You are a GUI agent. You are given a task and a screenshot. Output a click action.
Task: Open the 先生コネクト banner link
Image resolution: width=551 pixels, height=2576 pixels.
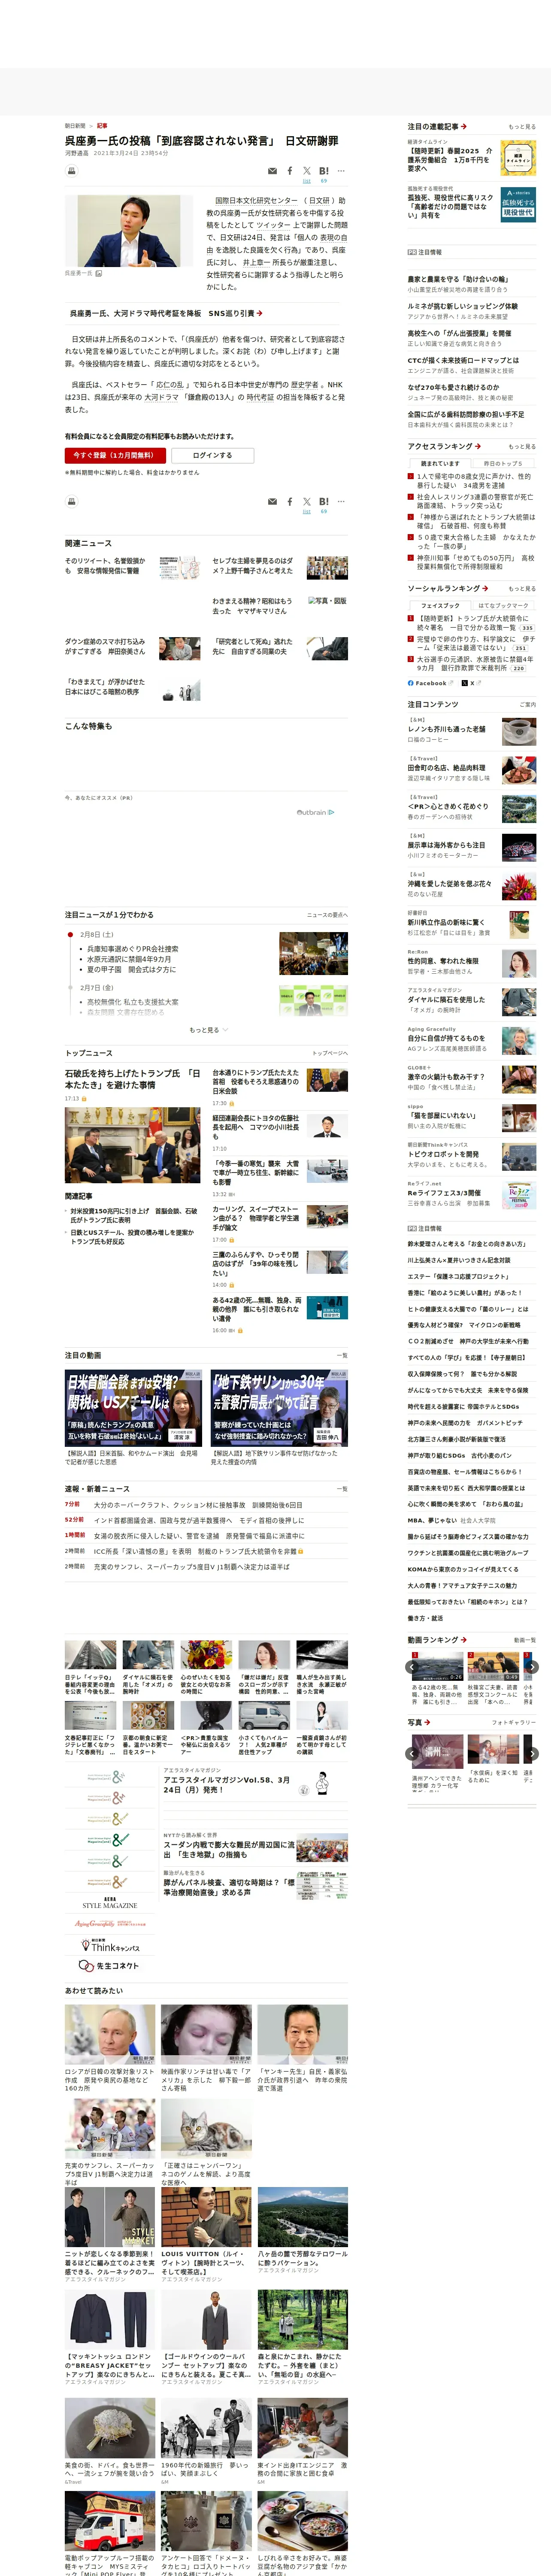[x=109, y=1965]
